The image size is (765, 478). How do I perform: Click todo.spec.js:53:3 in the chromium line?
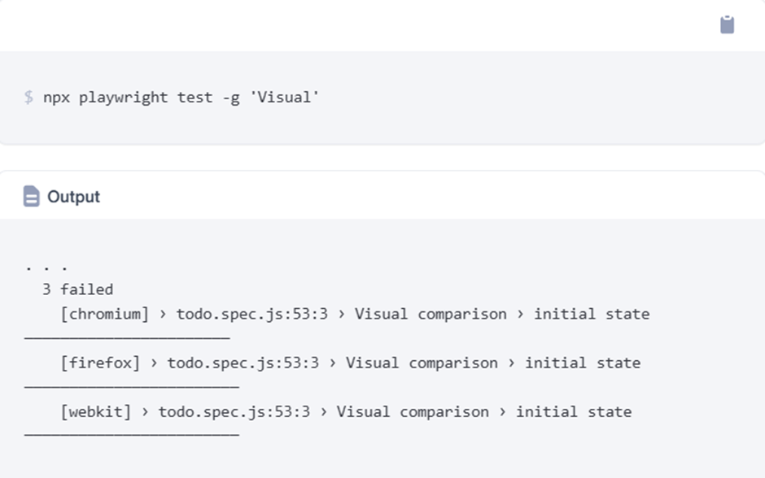coord(252,314)
